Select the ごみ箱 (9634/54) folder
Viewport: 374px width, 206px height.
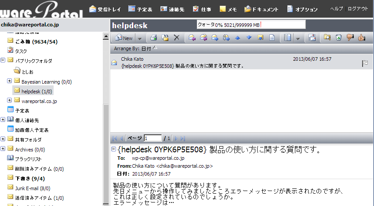(x=36, y=41)
